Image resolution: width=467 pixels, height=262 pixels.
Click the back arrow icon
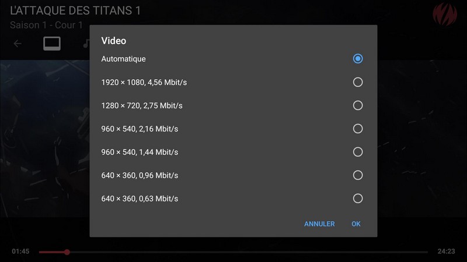(x=18, y=44)
